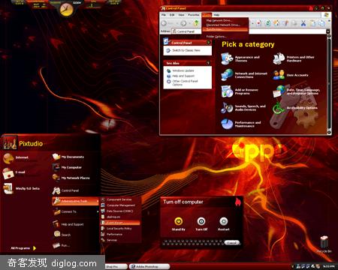Expand All Programs with the yellow arrow

tap(35, 248)
